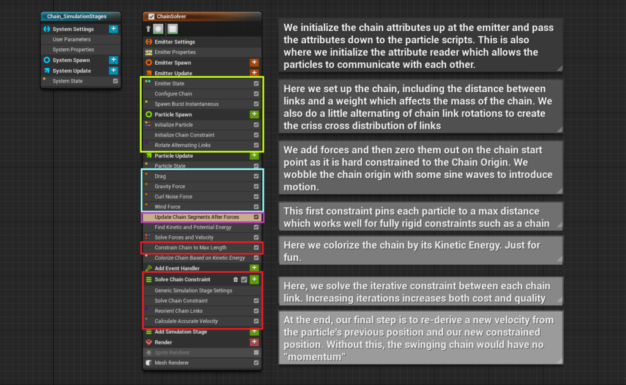
Task: Add module with Particle Update plus button
Action: [x=254, y=156]
